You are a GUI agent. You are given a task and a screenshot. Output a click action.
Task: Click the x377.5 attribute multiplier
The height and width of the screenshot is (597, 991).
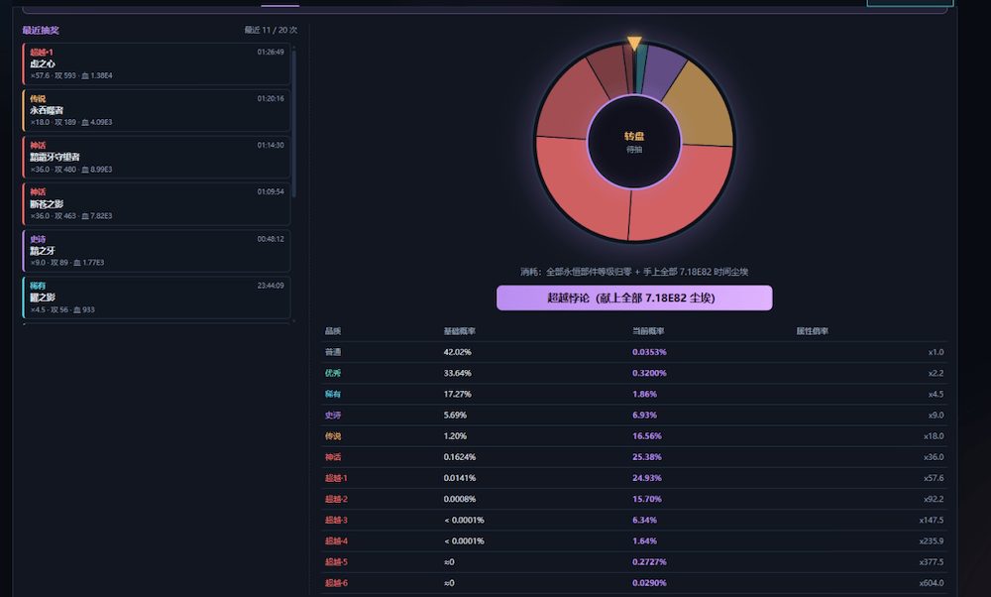tap(932, 561)
